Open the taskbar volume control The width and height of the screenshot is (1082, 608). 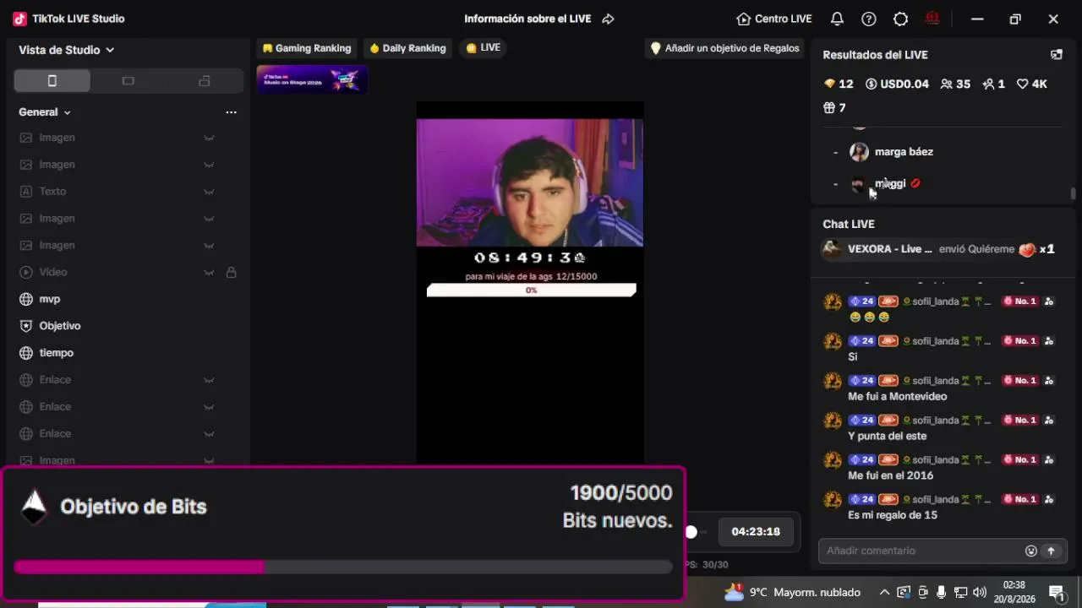tap(980, 592)
